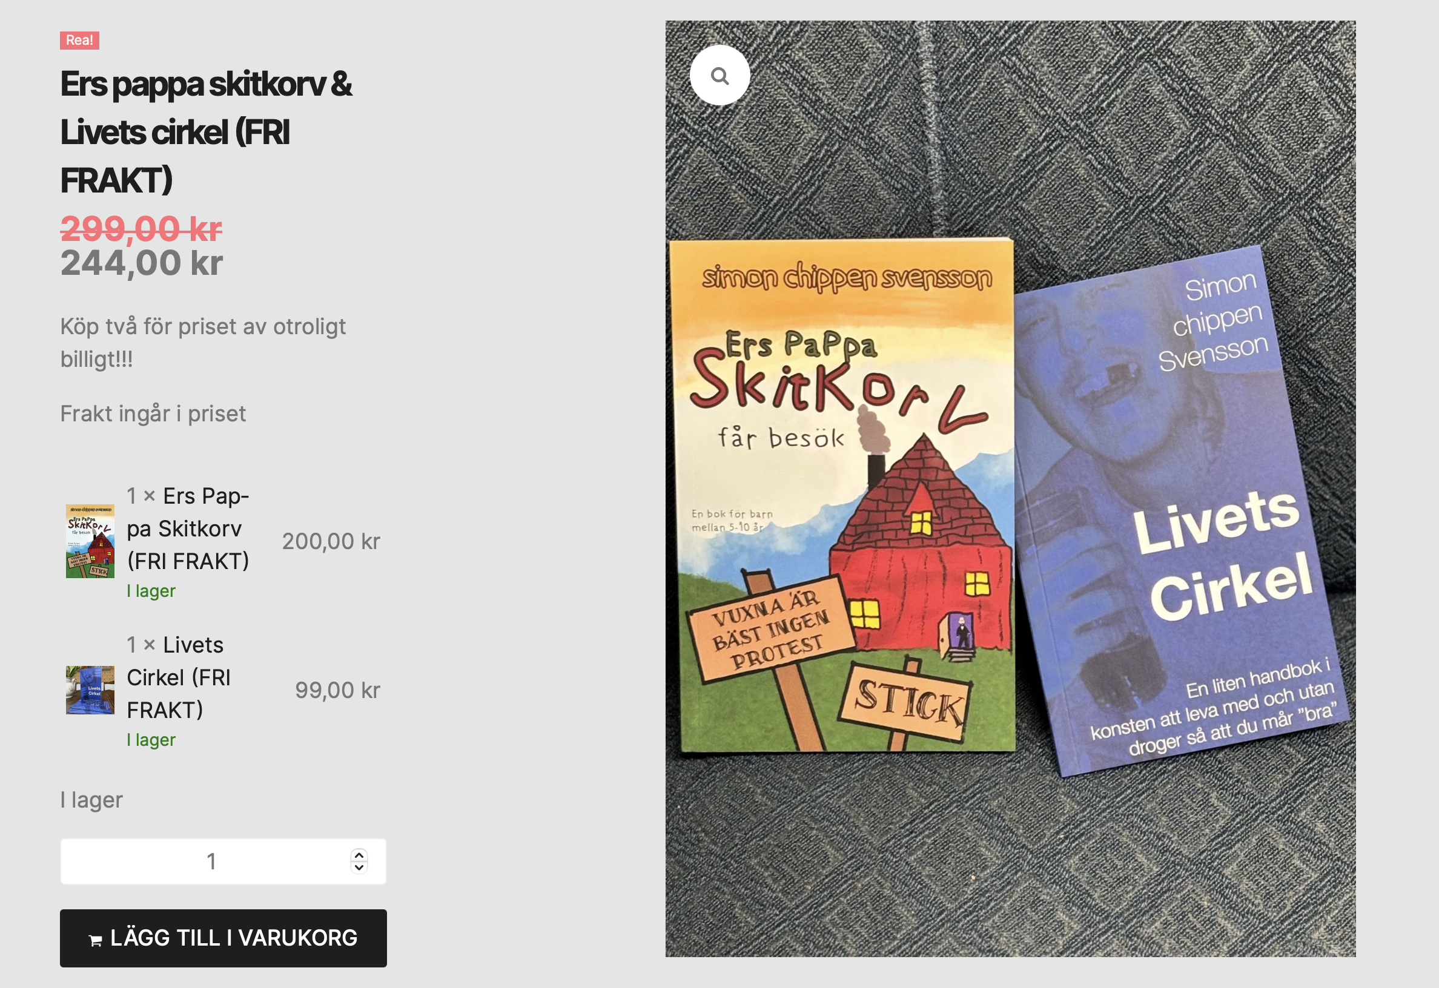Click the 99,00 kr item price

click(x=337, y=690)
